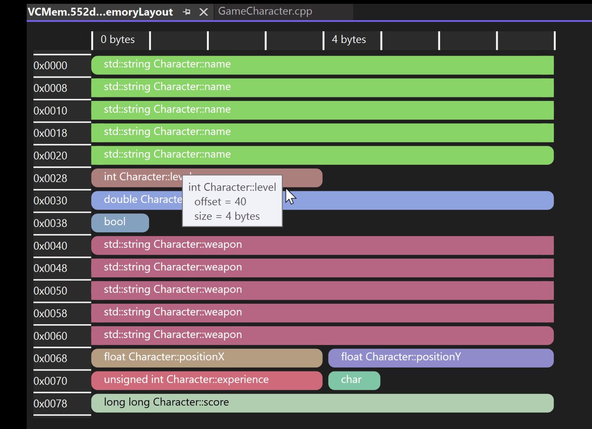
Task: Click the 0x0020 address label
Action: (x=50, y=156)
